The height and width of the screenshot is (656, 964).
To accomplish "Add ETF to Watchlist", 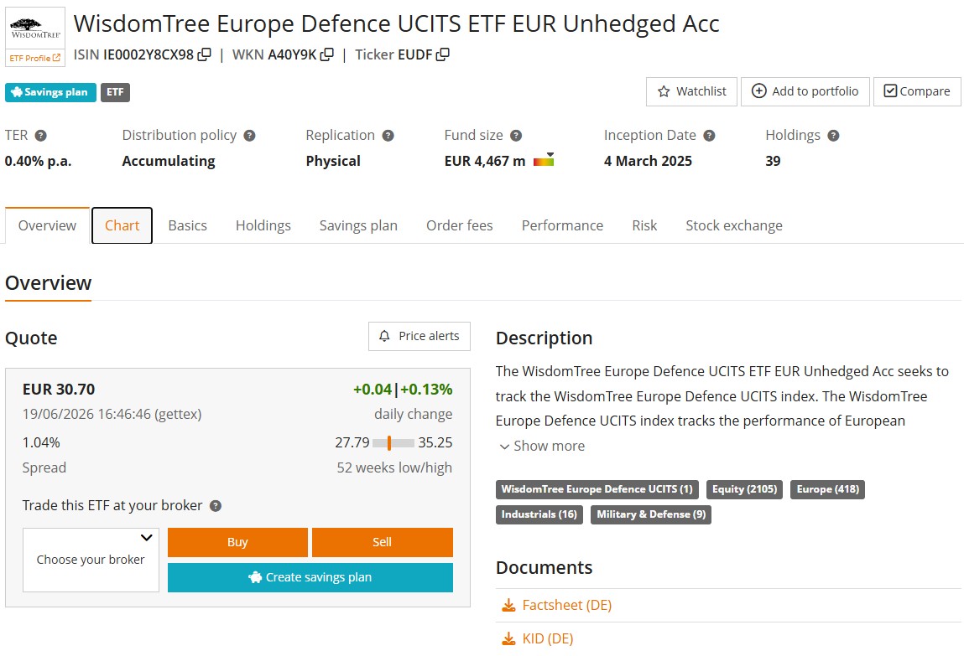I will point(691,91).
